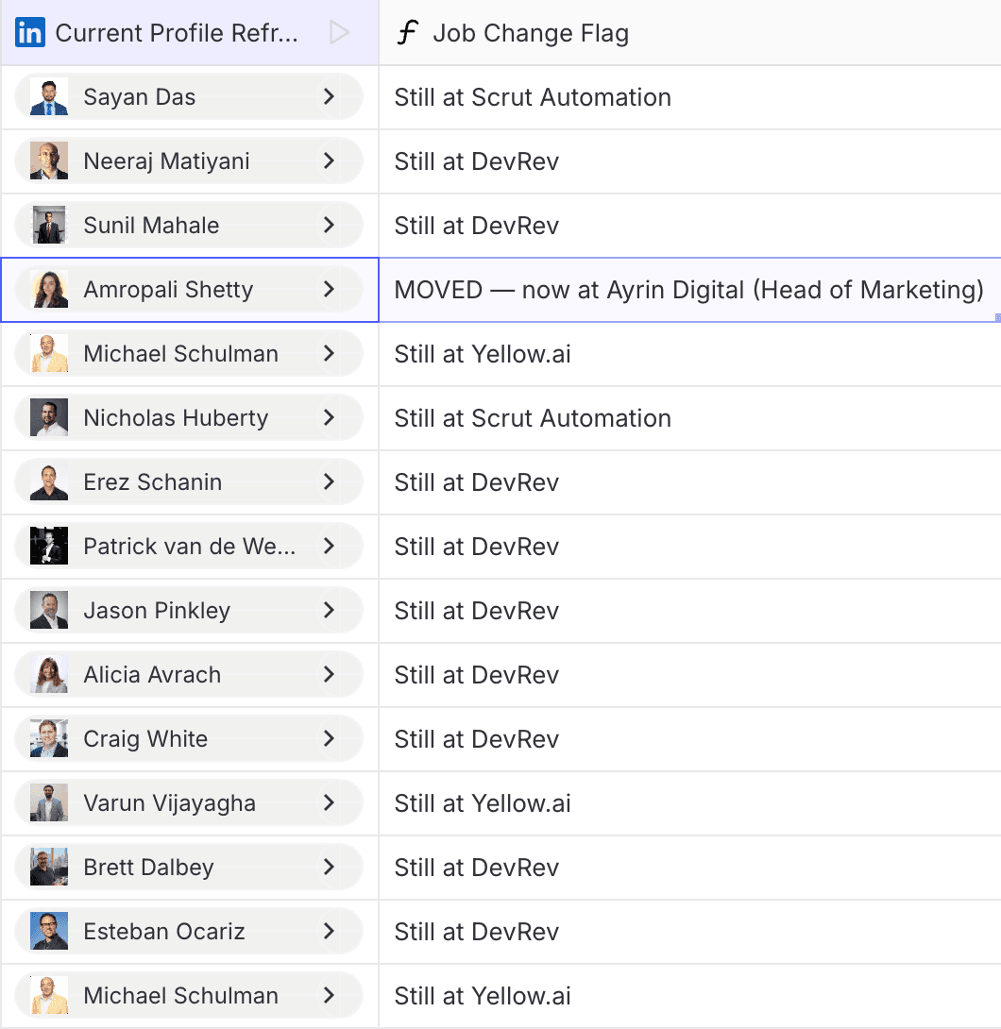The height and width of the screenshot is (1029, 1001).
Task: Click Neeraj Matiyani profile photo
Action: pyautogui.click(x=49, y=160)
